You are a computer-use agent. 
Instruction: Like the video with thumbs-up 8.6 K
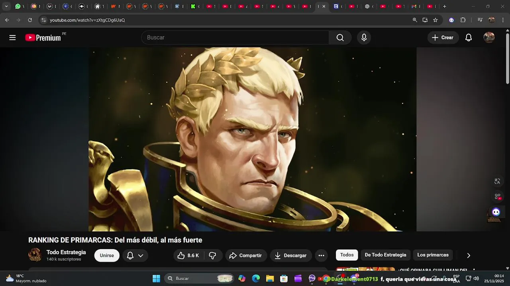[x=188, y=255]
